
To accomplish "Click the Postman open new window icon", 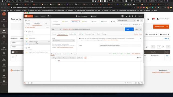I will [x=49, y=16].
